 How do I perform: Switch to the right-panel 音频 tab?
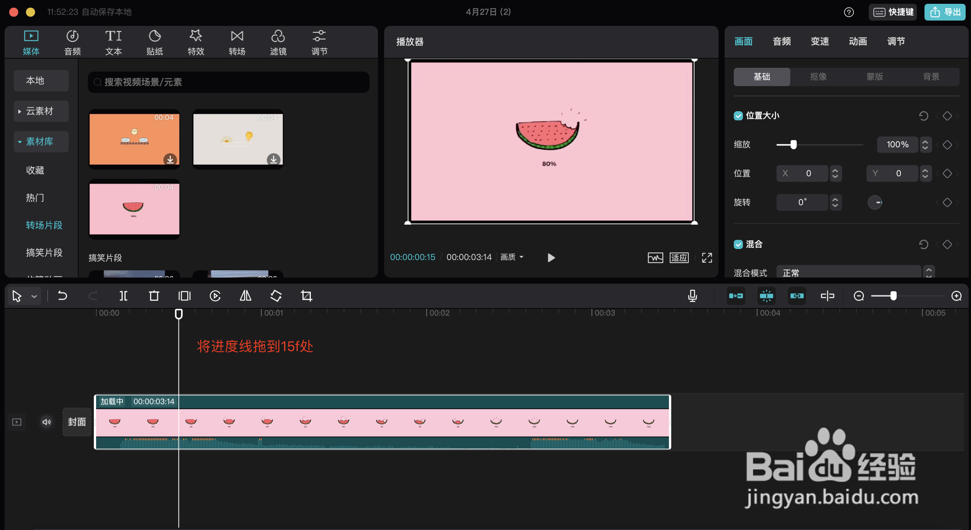coord(782,42)
